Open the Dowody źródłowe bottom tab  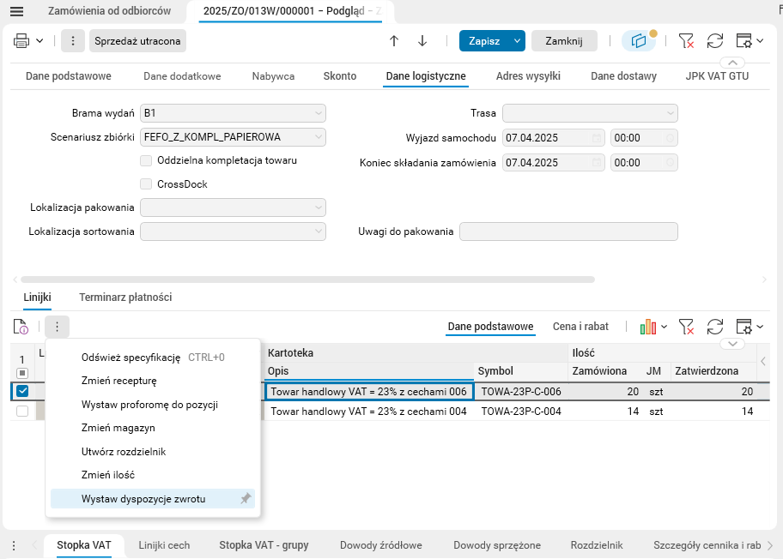coord(381,545)
